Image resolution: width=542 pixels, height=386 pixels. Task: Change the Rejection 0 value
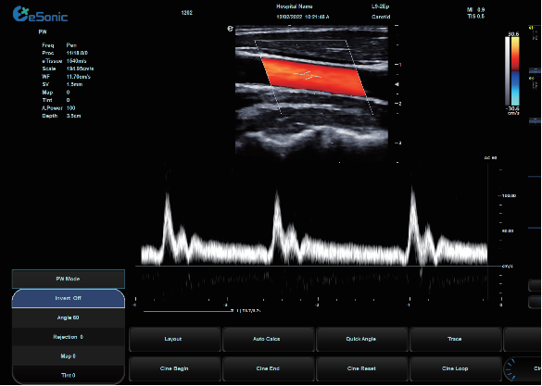click(68, 337)
